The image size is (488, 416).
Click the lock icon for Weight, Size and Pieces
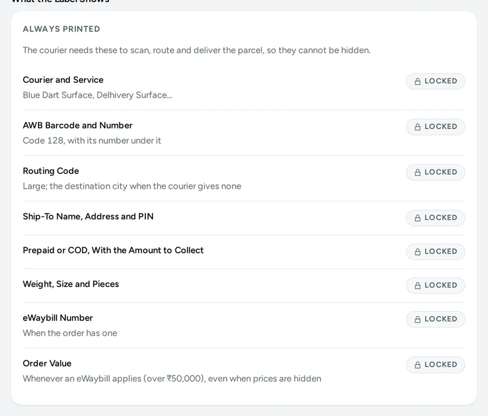[x=417, y=285]
